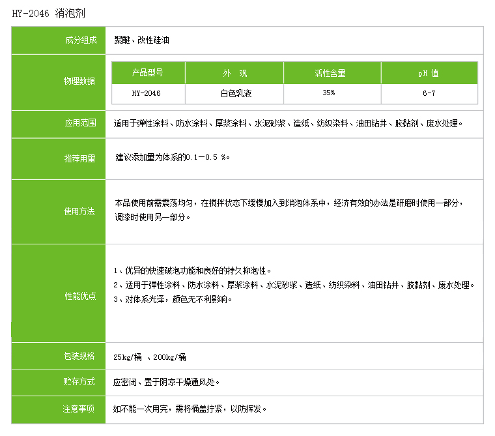
Task: Click the 性能优点 row label
Action: tap(80, 296)
